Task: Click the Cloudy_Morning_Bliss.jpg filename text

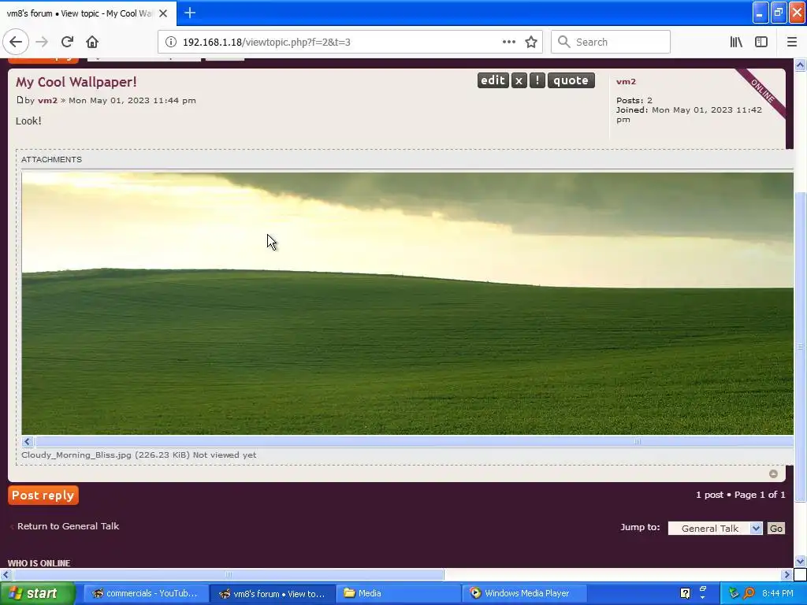Action: coord(76,455)
